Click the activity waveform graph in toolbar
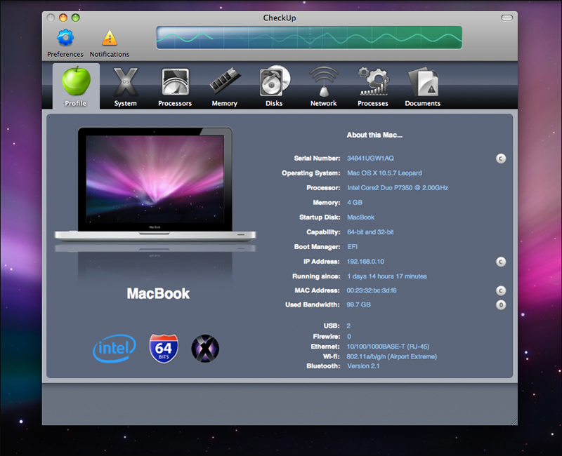 (309, 38)
